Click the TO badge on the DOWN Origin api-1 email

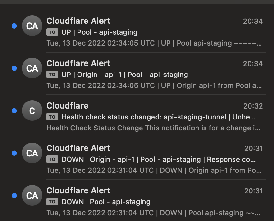click(x=53, y=160)
